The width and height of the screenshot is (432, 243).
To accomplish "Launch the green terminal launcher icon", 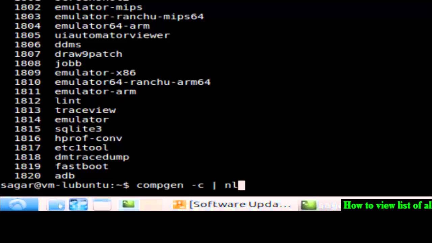I will (x=128, y=204).
